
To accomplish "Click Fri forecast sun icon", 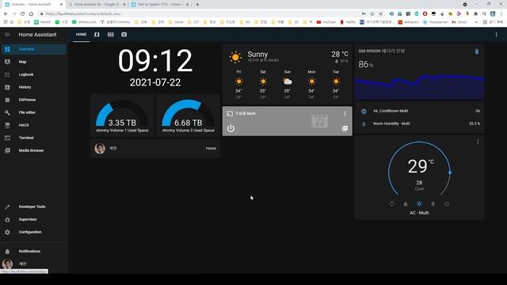I will (239, 82).
